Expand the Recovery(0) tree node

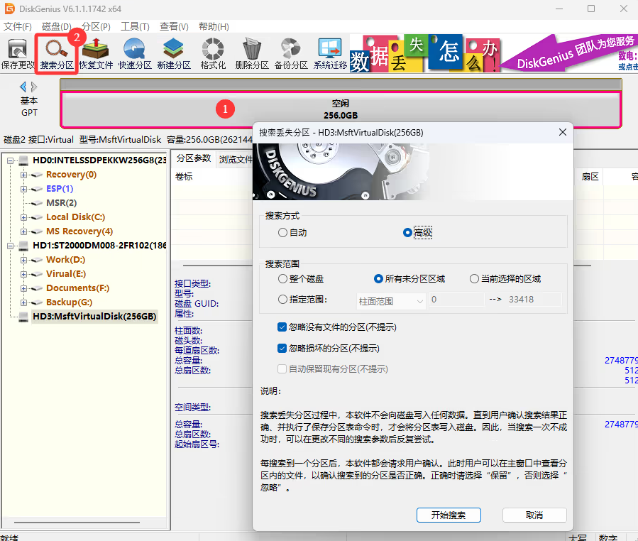[23, 175]
